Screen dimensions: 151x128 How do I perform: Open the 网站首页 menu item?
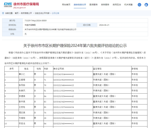click(66, 5)
